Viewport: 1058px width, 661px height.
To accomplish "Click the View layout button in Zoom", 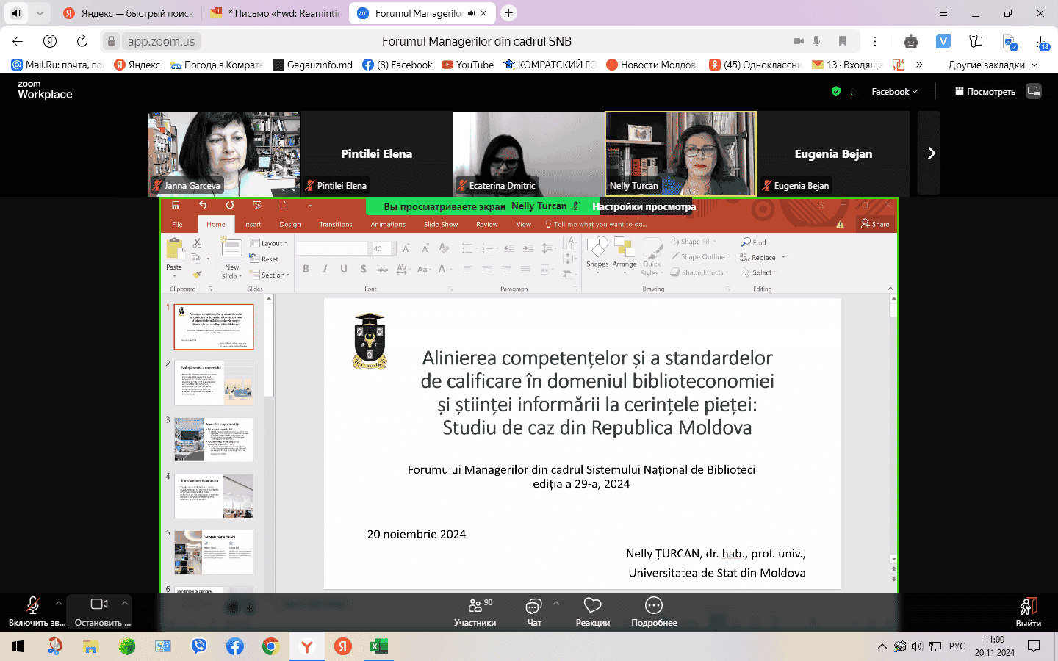I will 985,92.
